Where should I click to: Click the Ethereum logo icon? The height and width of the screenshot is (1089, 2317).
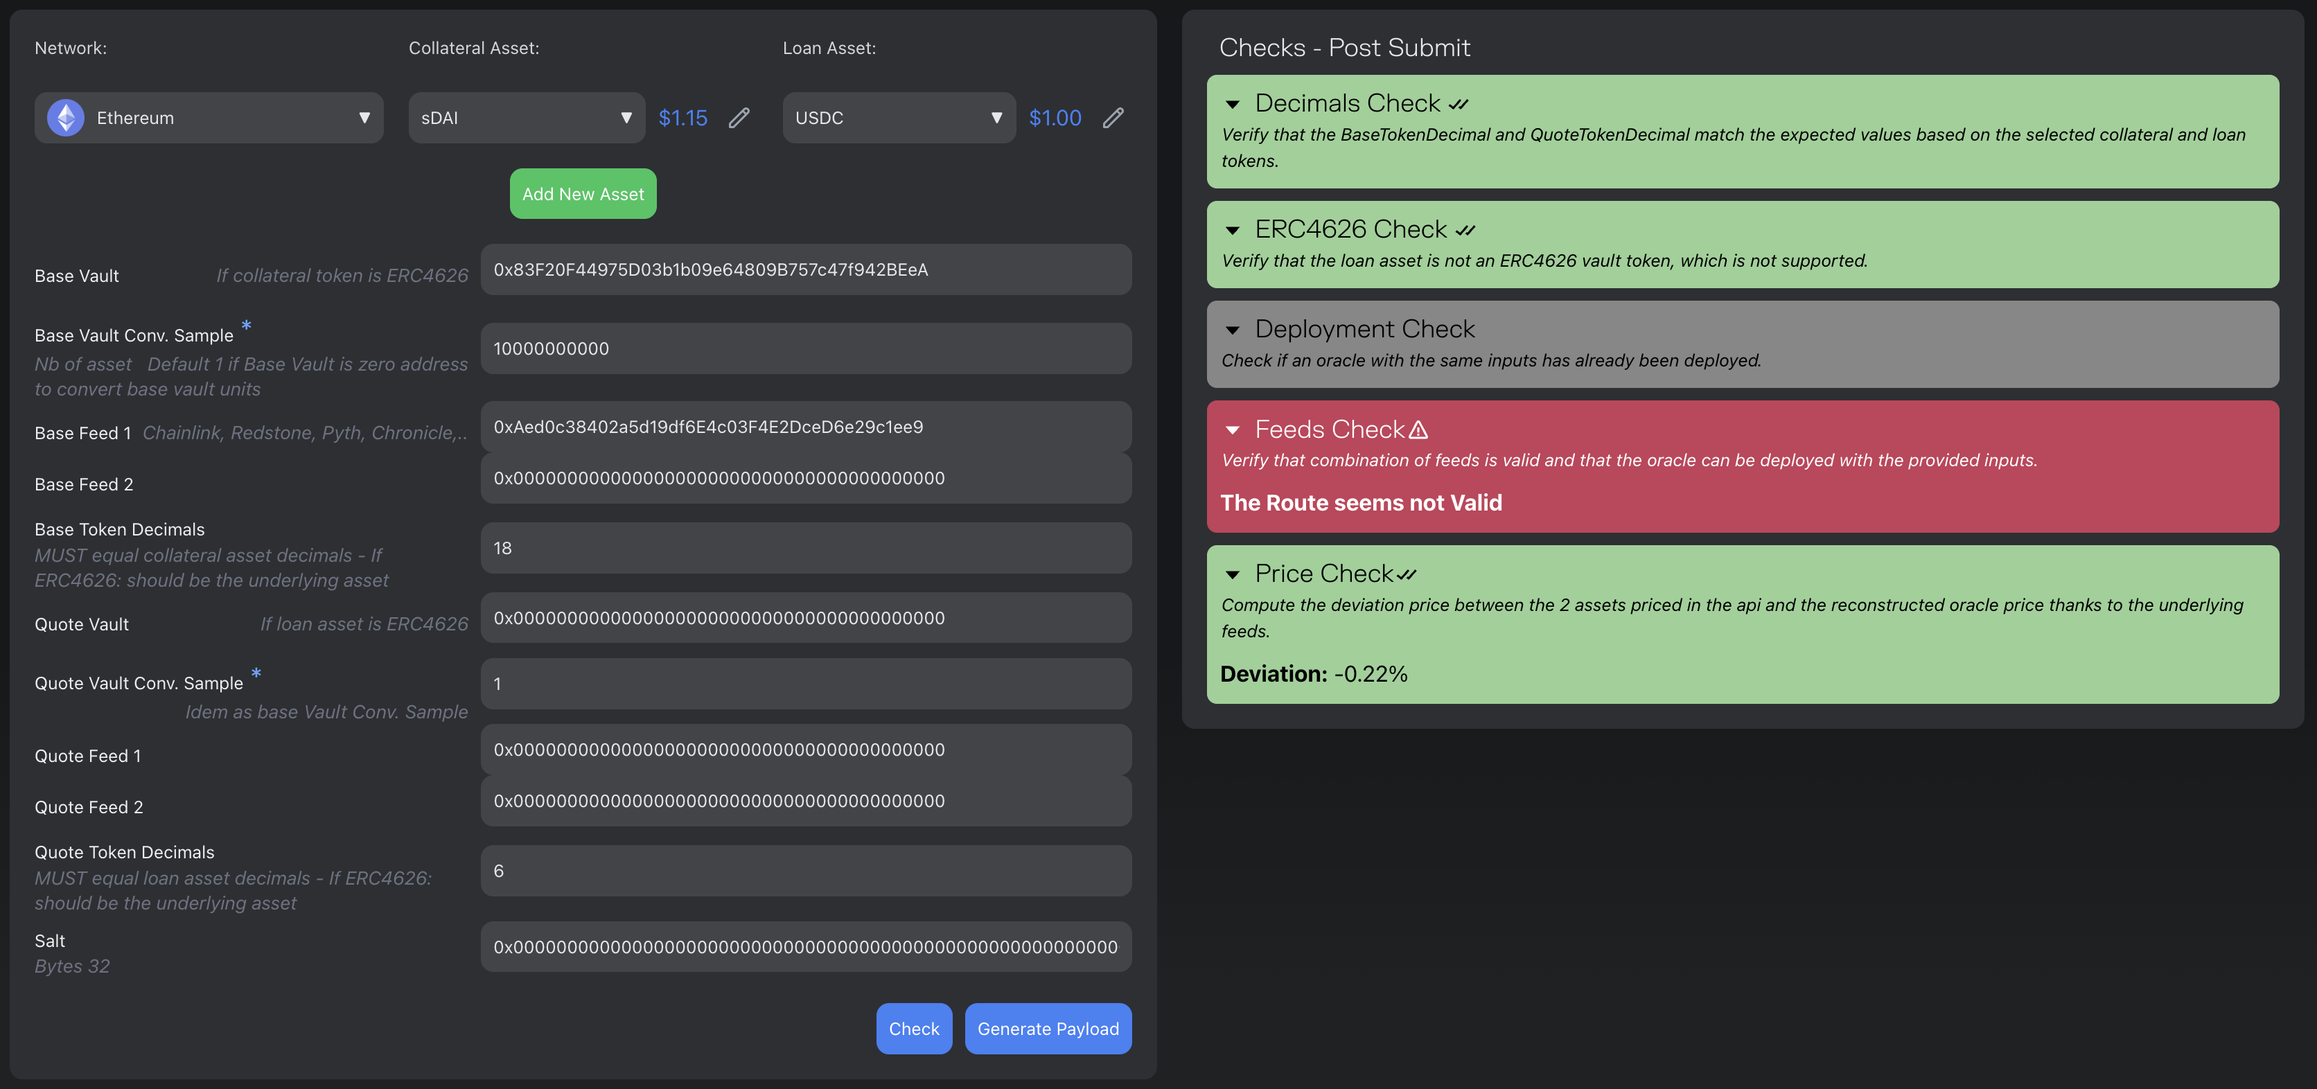(x=66, y=118)
